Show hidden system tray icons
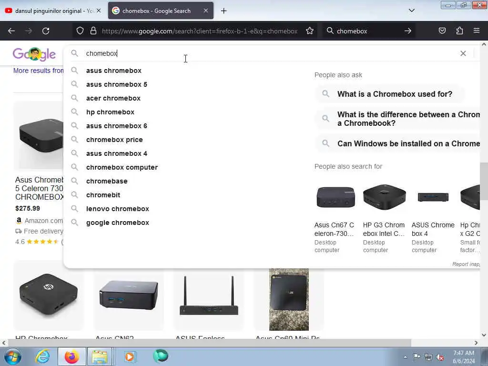 [405, 357]
